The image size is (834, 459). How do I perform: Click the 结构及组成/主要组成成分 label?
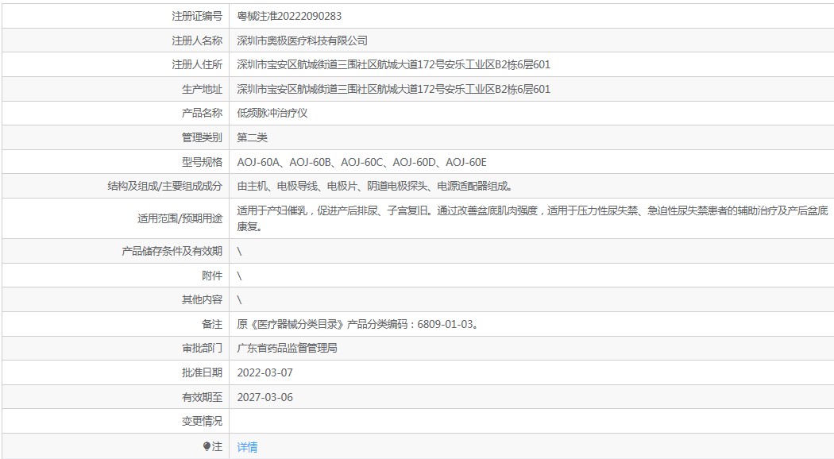[165, 186]
